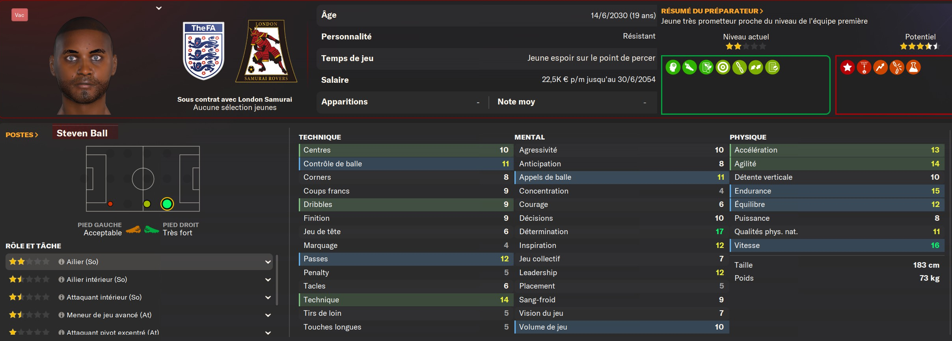Expand the Ailier (So) role row
The image size is (952, 341).
click(x=268, y=262)
